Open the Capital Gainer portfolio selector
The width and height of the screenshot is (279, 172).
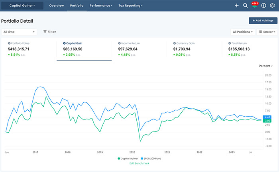tap(22, 6)
